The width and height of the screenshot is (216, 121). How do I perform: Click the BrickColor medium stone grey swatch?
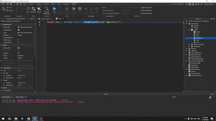18,27
